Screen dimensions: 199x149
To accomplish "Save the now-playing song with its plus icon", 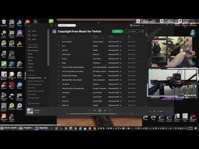I will coord(41,110).
